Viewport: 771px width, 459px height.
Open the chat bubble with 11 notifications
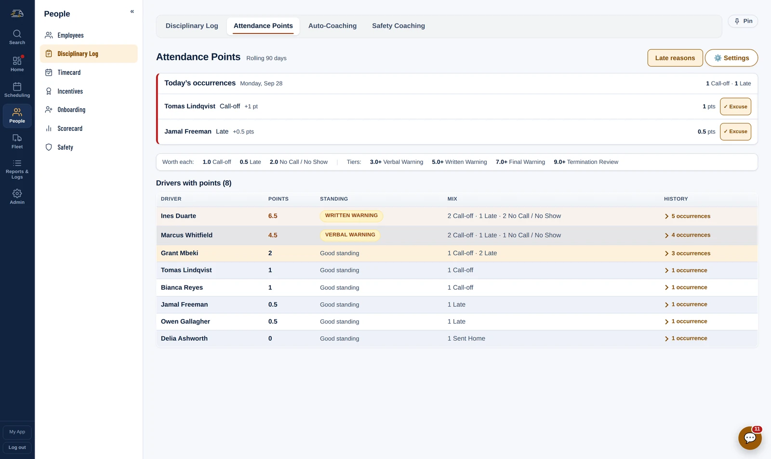pos(750,438)
